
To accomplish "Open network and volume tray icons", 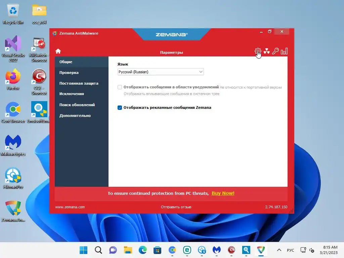I will pyautogui.click(x=307, y=250).
